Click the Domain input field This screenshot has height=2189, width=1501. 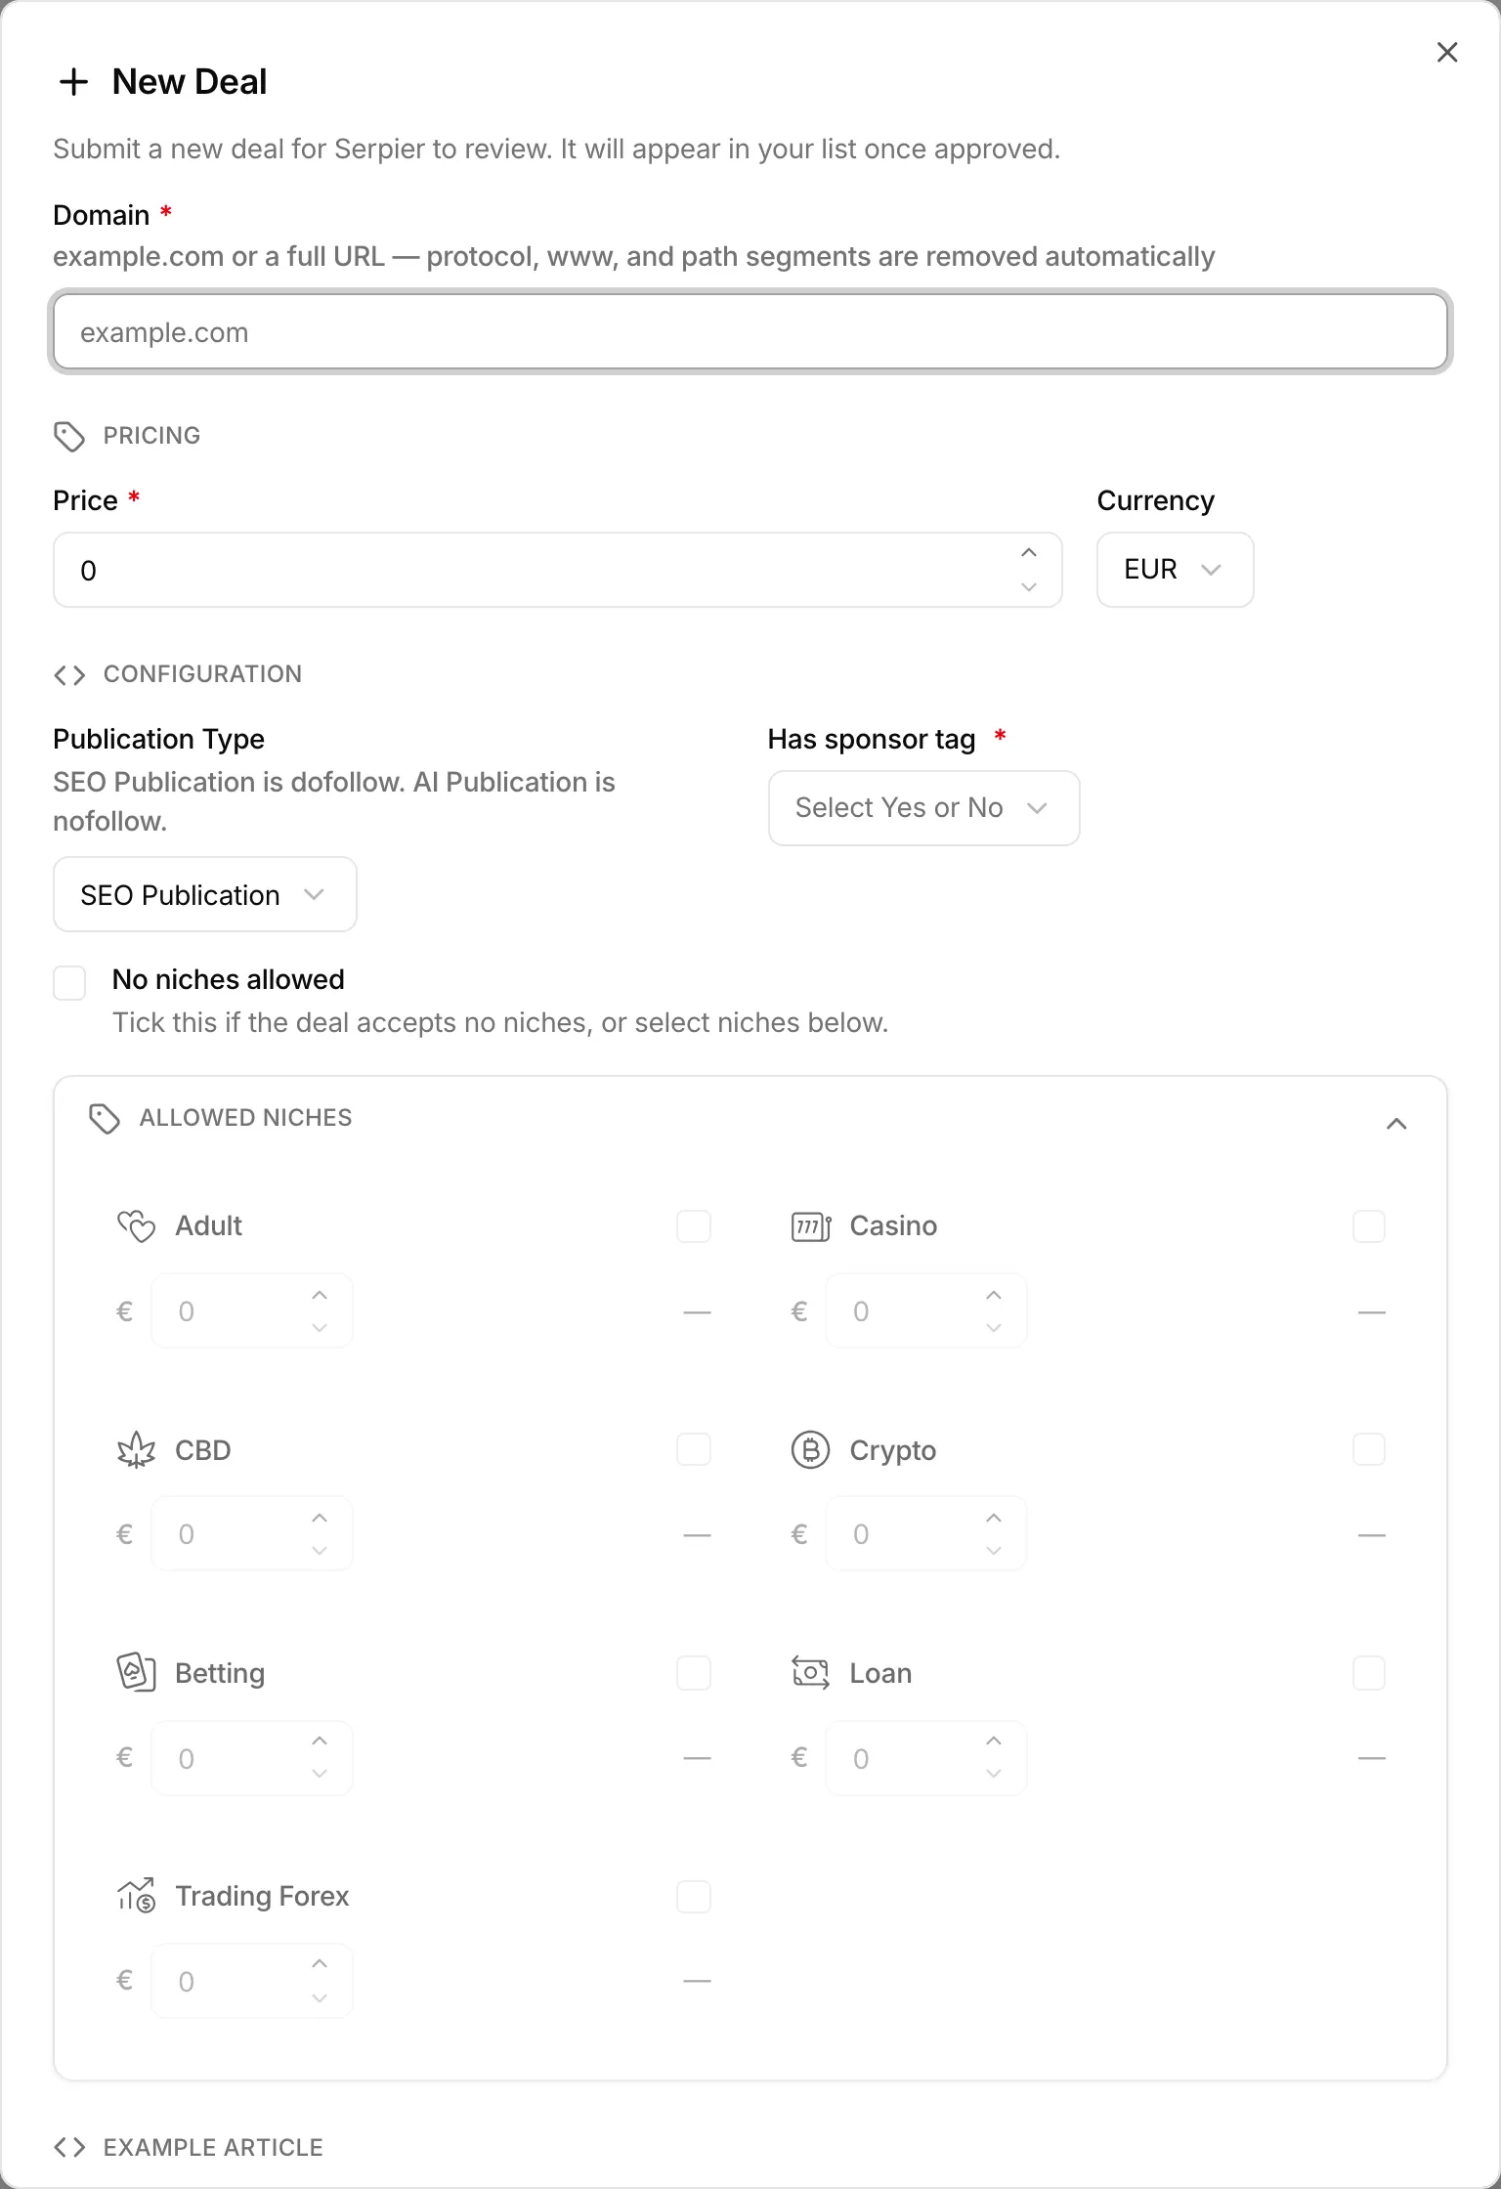(750, 332)
